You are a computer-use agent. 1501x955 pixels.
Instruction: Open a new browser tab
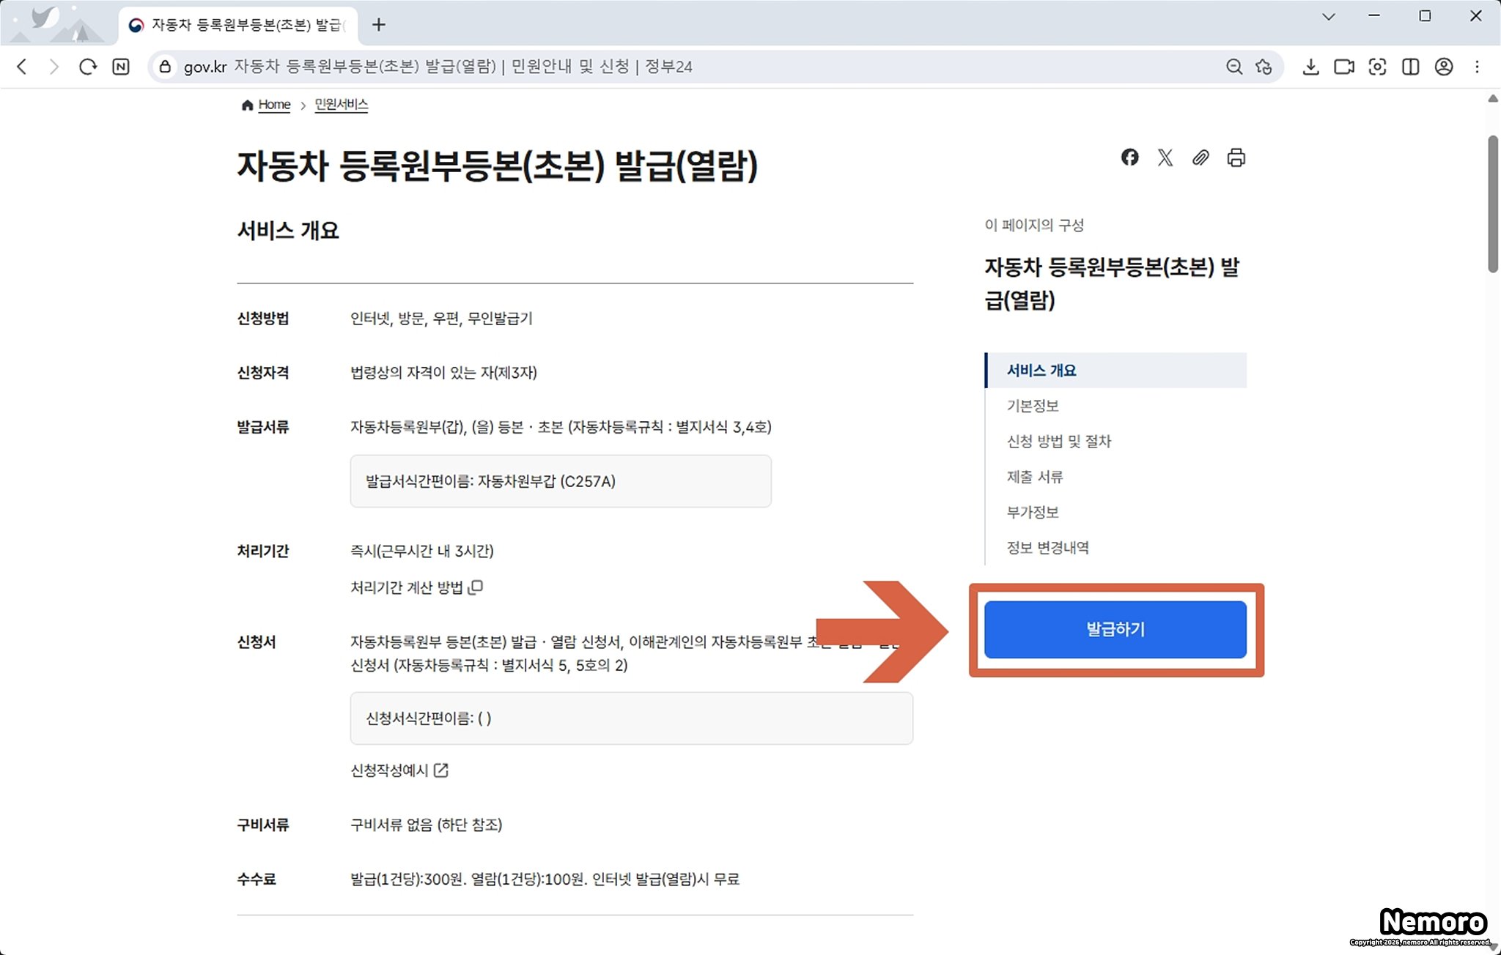pos(378,25)
